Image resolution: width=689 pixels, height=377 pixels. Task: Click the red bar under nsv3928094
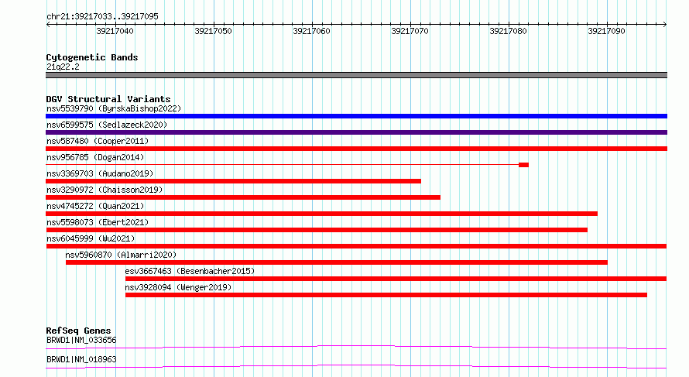[x=386, y=295]
